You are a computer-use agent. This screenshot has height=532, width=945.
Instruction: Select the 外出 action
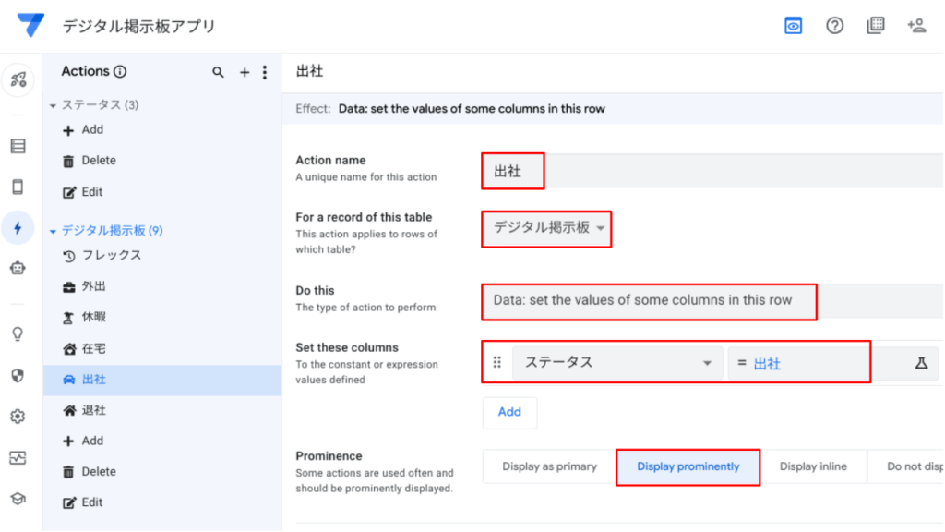click(84, 286)
